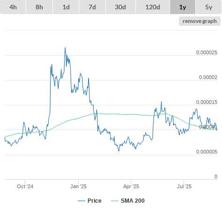
Task: Click the Oct '24 axis tick label
Action: point(25,186)
